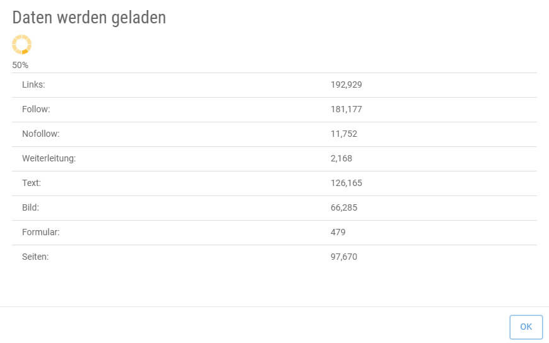
Task: Select the 'Bild:' row label
Action: point(30,207)
